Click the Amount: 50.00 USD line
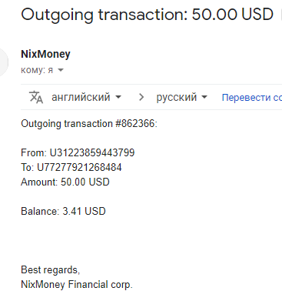The width and height of the screenshot is (282, 301). (x=65, y=182)
